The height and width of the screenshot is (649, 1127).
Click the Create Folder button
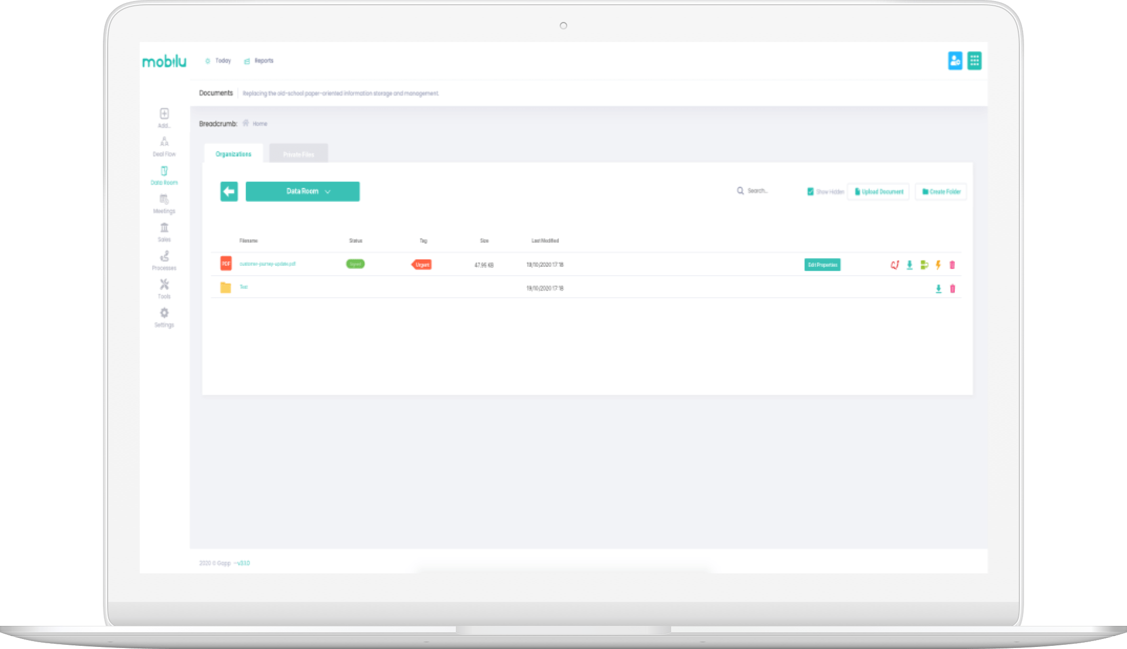point(941,192)
